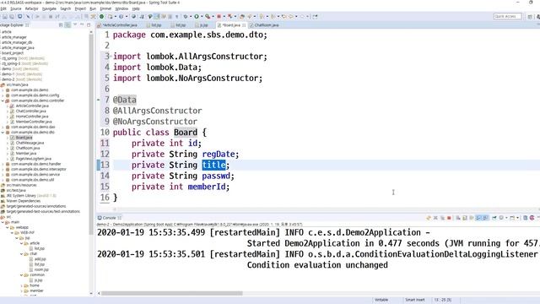Image resolution: width=540 pixels, height=304 pixels.
Task: Click the Open Console icon
Action: pos(512,218)
